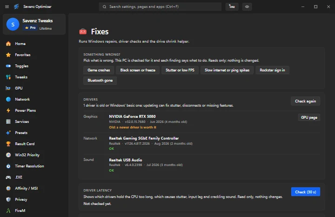Click Check again for drivers

coord(305,101)
